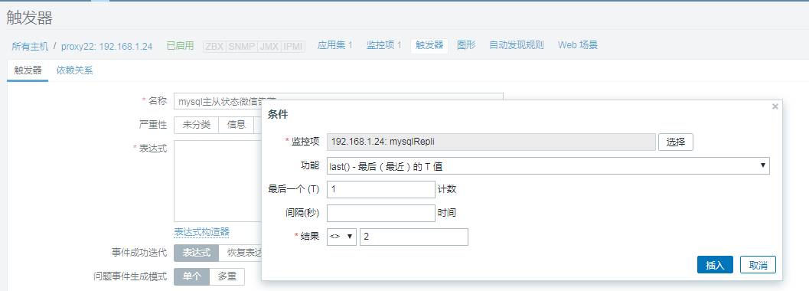This screenshot has height=291, width=809.
Task: Click the 间隔(秒) input field
Action: coord(381,213)
